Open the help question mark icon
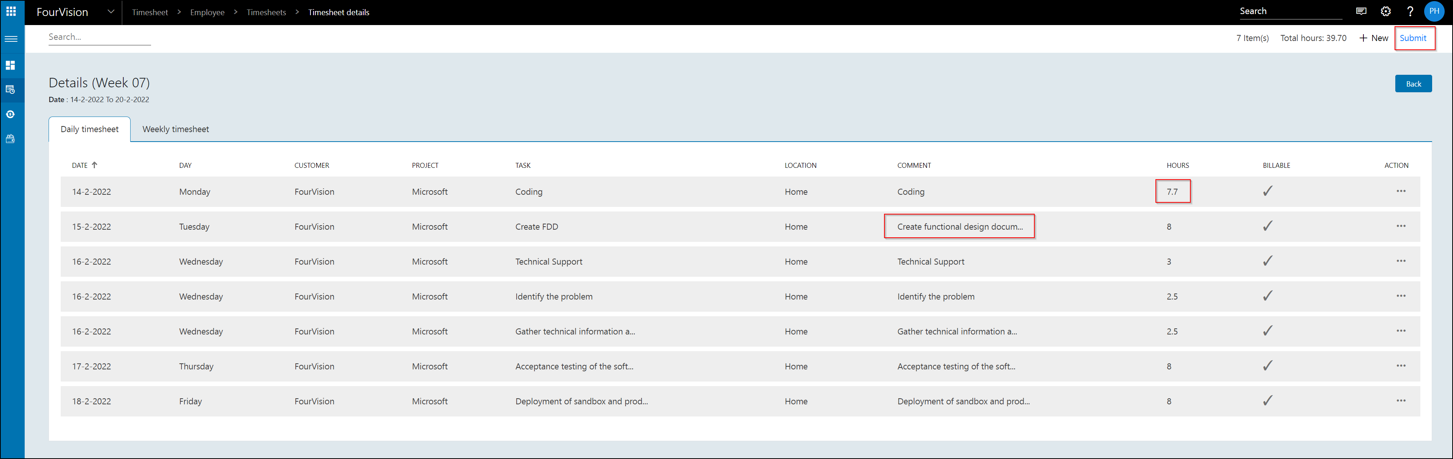1453x459 pixels. (1410, 11)
